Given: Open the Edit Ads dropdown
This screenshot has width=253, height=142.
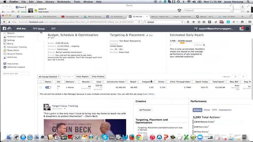Looking at the screenshot, I should pyautogui.click(x=68, y=77).
